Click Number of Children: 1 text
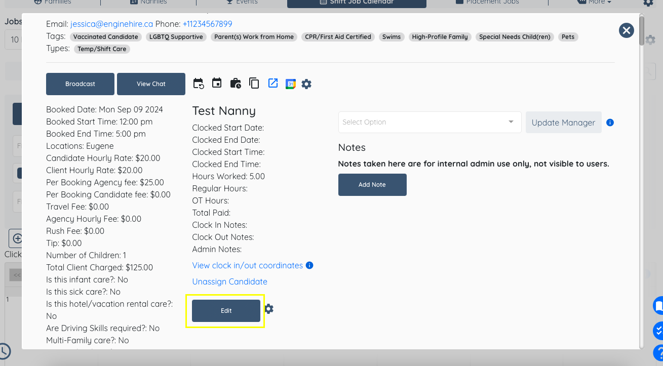 86,255
